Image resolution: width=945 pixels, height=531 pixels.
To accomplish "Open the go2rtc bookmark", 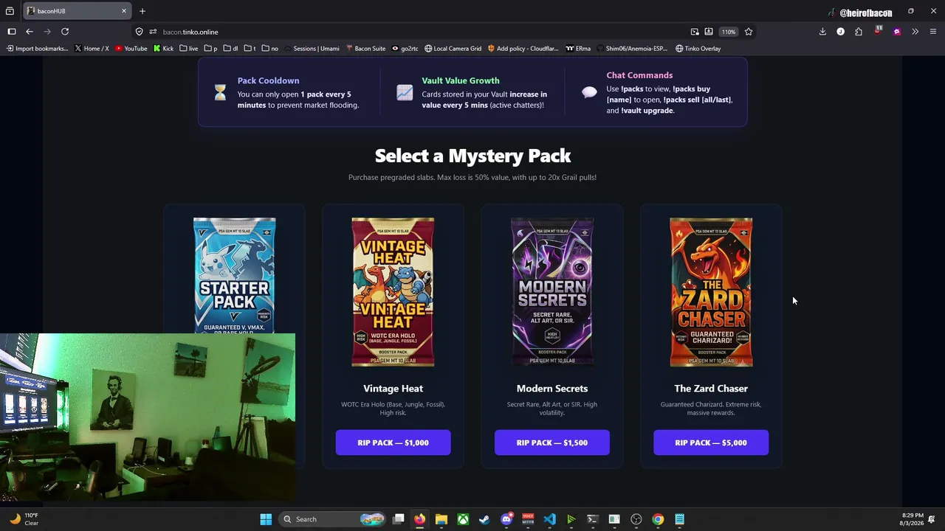I will [405, 49].
